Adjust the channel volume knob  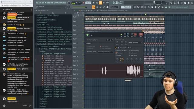click(x=128, y=35)
